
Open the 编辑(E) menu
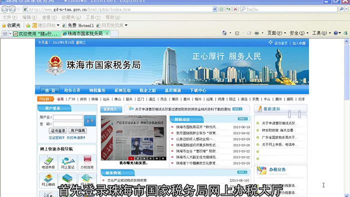(x=29, y=17)
